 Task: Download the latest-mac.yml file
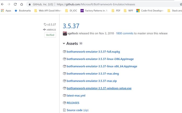(x=76, y=95)
